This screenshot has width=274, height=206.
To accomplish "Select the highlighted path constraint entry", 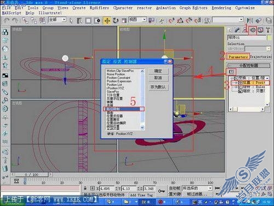I will coord(123,109).
